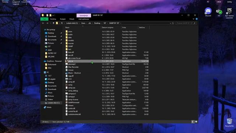Select the sampgui PNG file
Viewport: 236px width, 133px height.
tap(107, 96)
